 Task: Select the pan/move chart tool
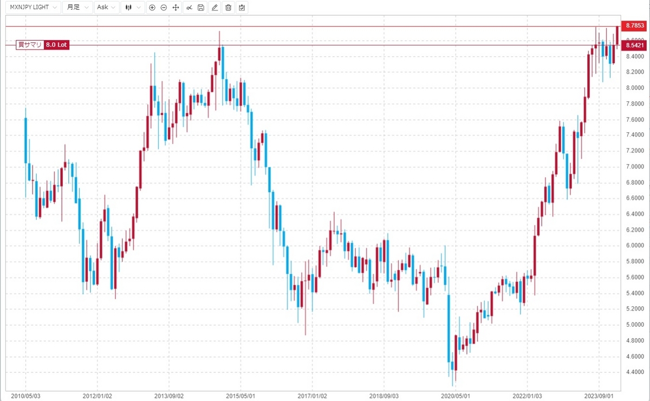175,8
